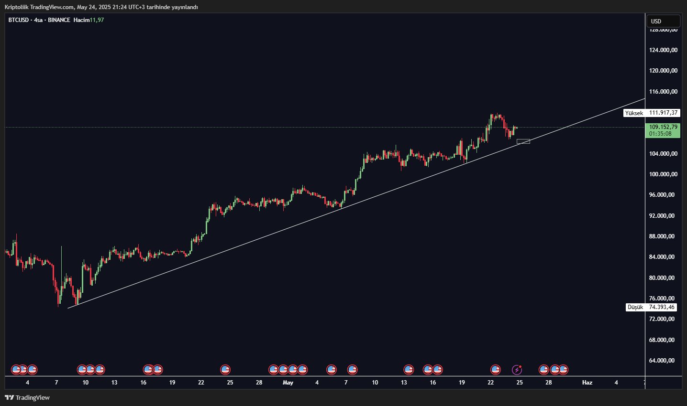The width and height of the screenshot is (687, 406).
Task: Click the purple lightning event icon
Action: pos(517,370)
